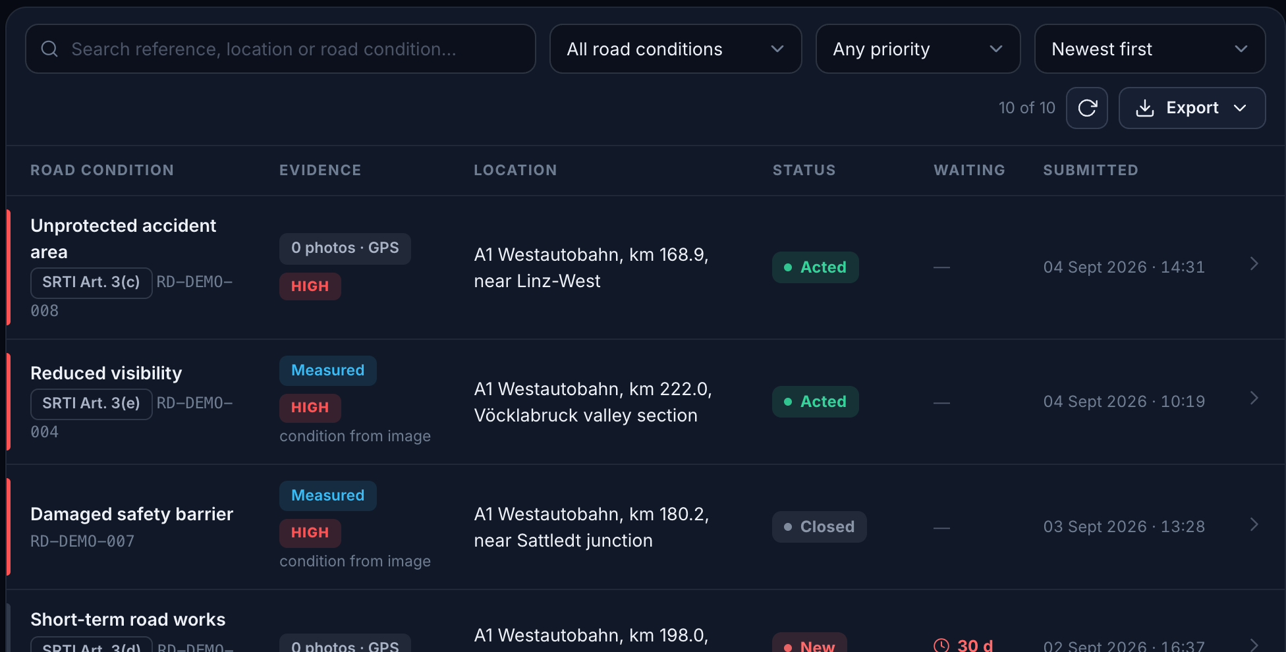Click the Location column header
The image size is (1286, 652).
515,170
